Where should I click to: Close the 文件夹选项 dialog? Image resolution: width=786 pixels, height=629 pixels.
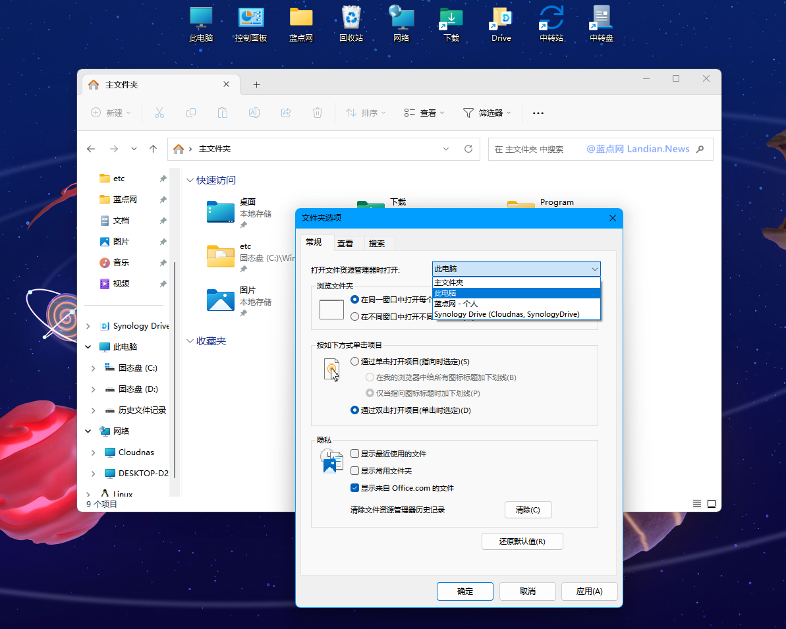click(613, 218)
